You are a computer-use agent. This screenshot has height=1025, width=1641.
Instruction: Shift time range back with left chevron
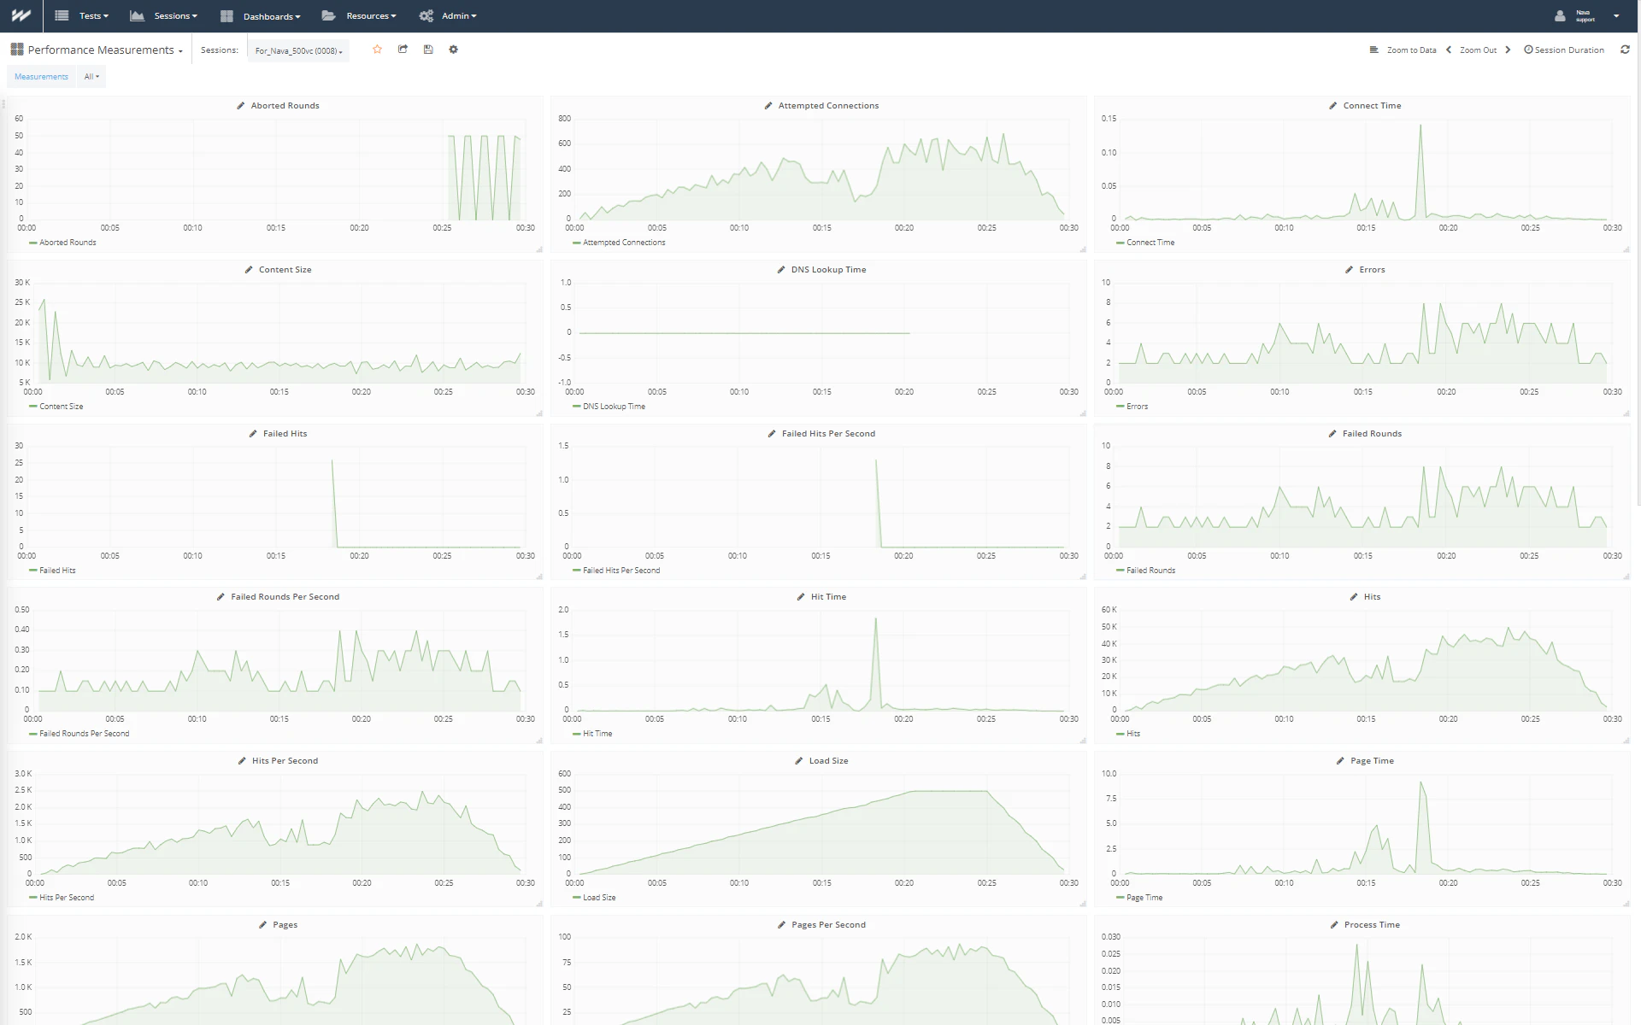coord(1449,50)
